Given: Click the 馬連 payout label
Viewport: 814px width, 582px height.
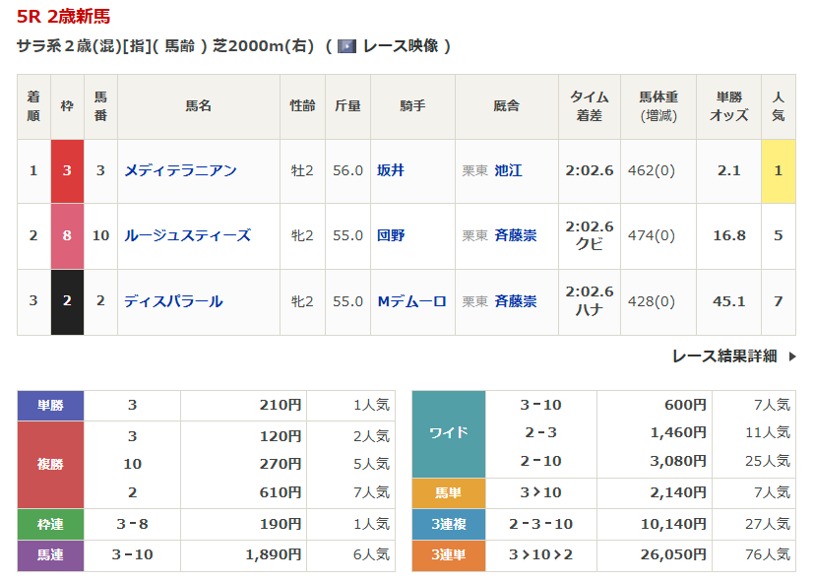Looking at the screenshot, I should 50,555.
